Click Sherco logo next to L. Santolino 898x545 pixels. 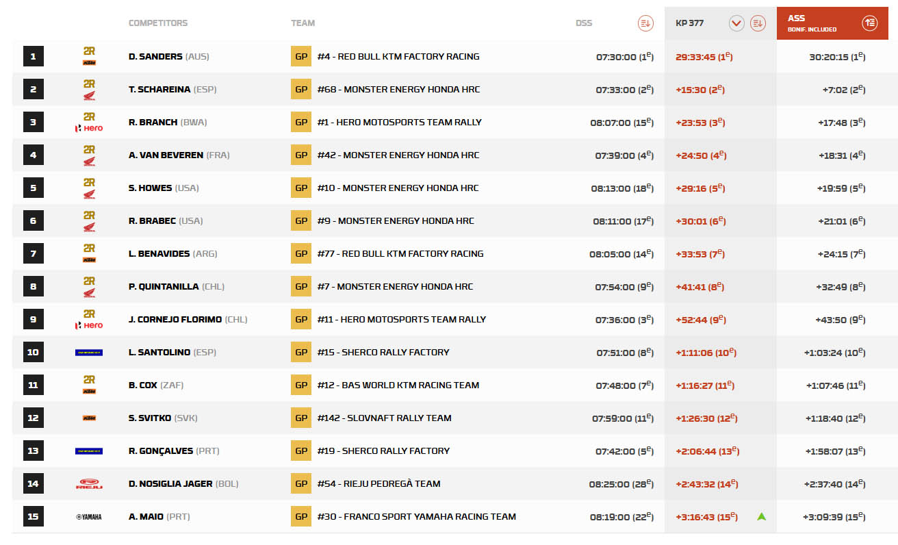coord(89,353)
